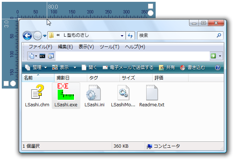
Task: Open the 表示(V) menu
Action: tap(86, 47)
